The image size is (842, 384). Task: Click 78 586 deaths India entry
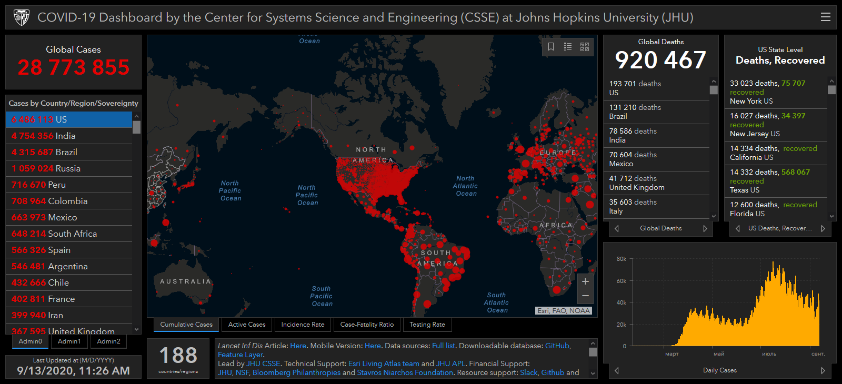[656, 135]
